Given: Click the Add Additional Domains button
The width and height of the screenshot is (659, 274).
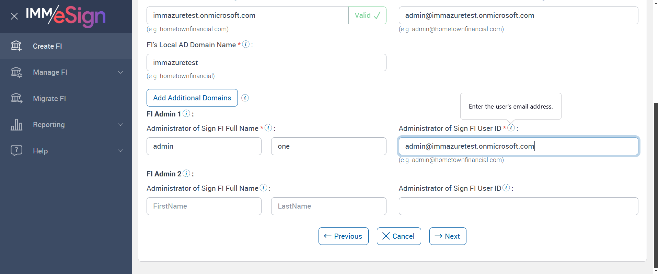Looking at the screenshot, I should (x=192, y=98).
